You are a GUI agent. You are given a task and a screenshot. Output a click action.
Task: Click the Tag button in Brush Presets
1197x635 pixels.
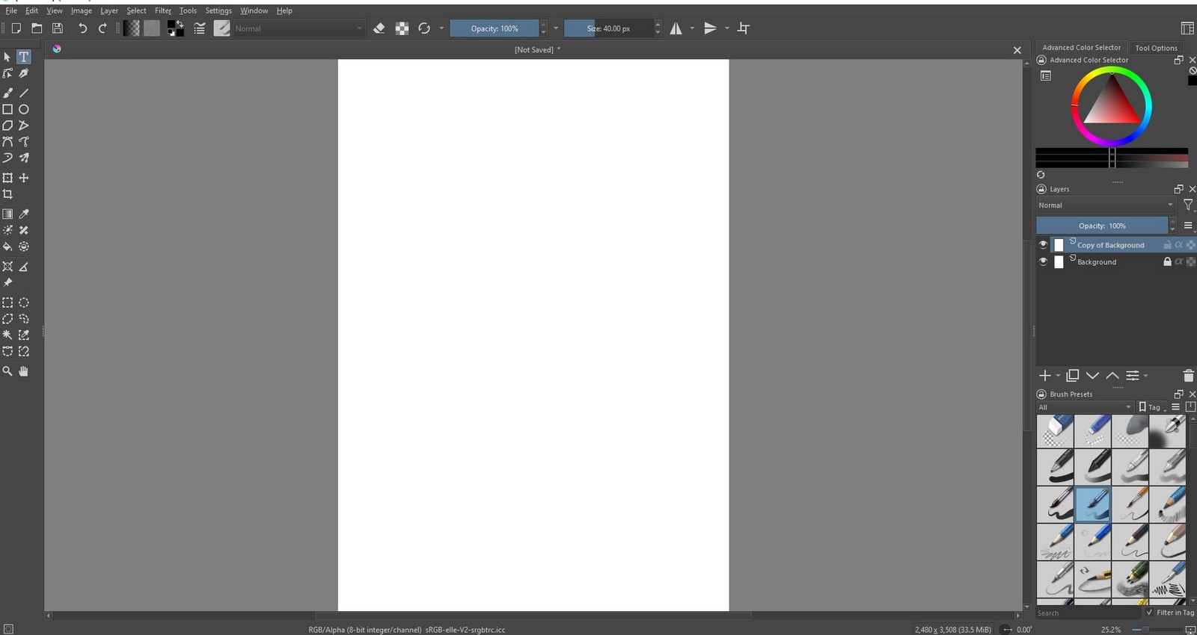click(x=1152, y=407)
